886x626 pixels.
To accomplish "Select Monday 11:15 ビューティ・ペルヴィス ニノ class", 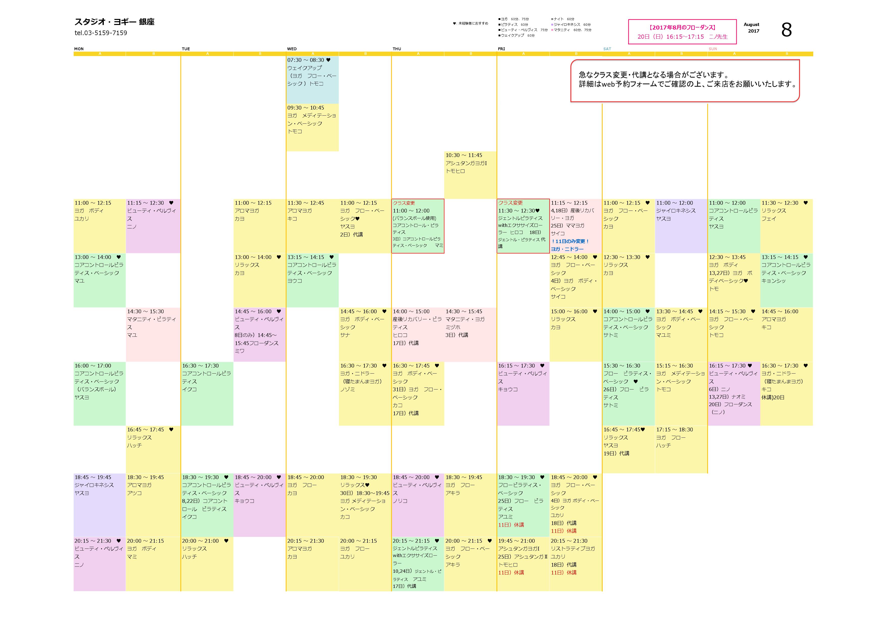I will click(153, 226).
